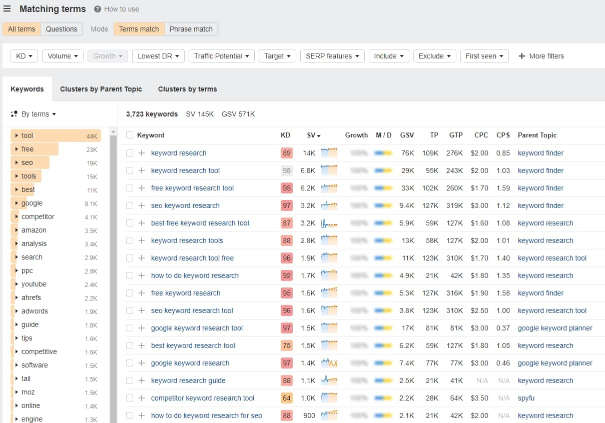Click the KD score 64 badge for 'competitor keyword research tool'
This screenshot has width=605, height=423.
(287, 398)
